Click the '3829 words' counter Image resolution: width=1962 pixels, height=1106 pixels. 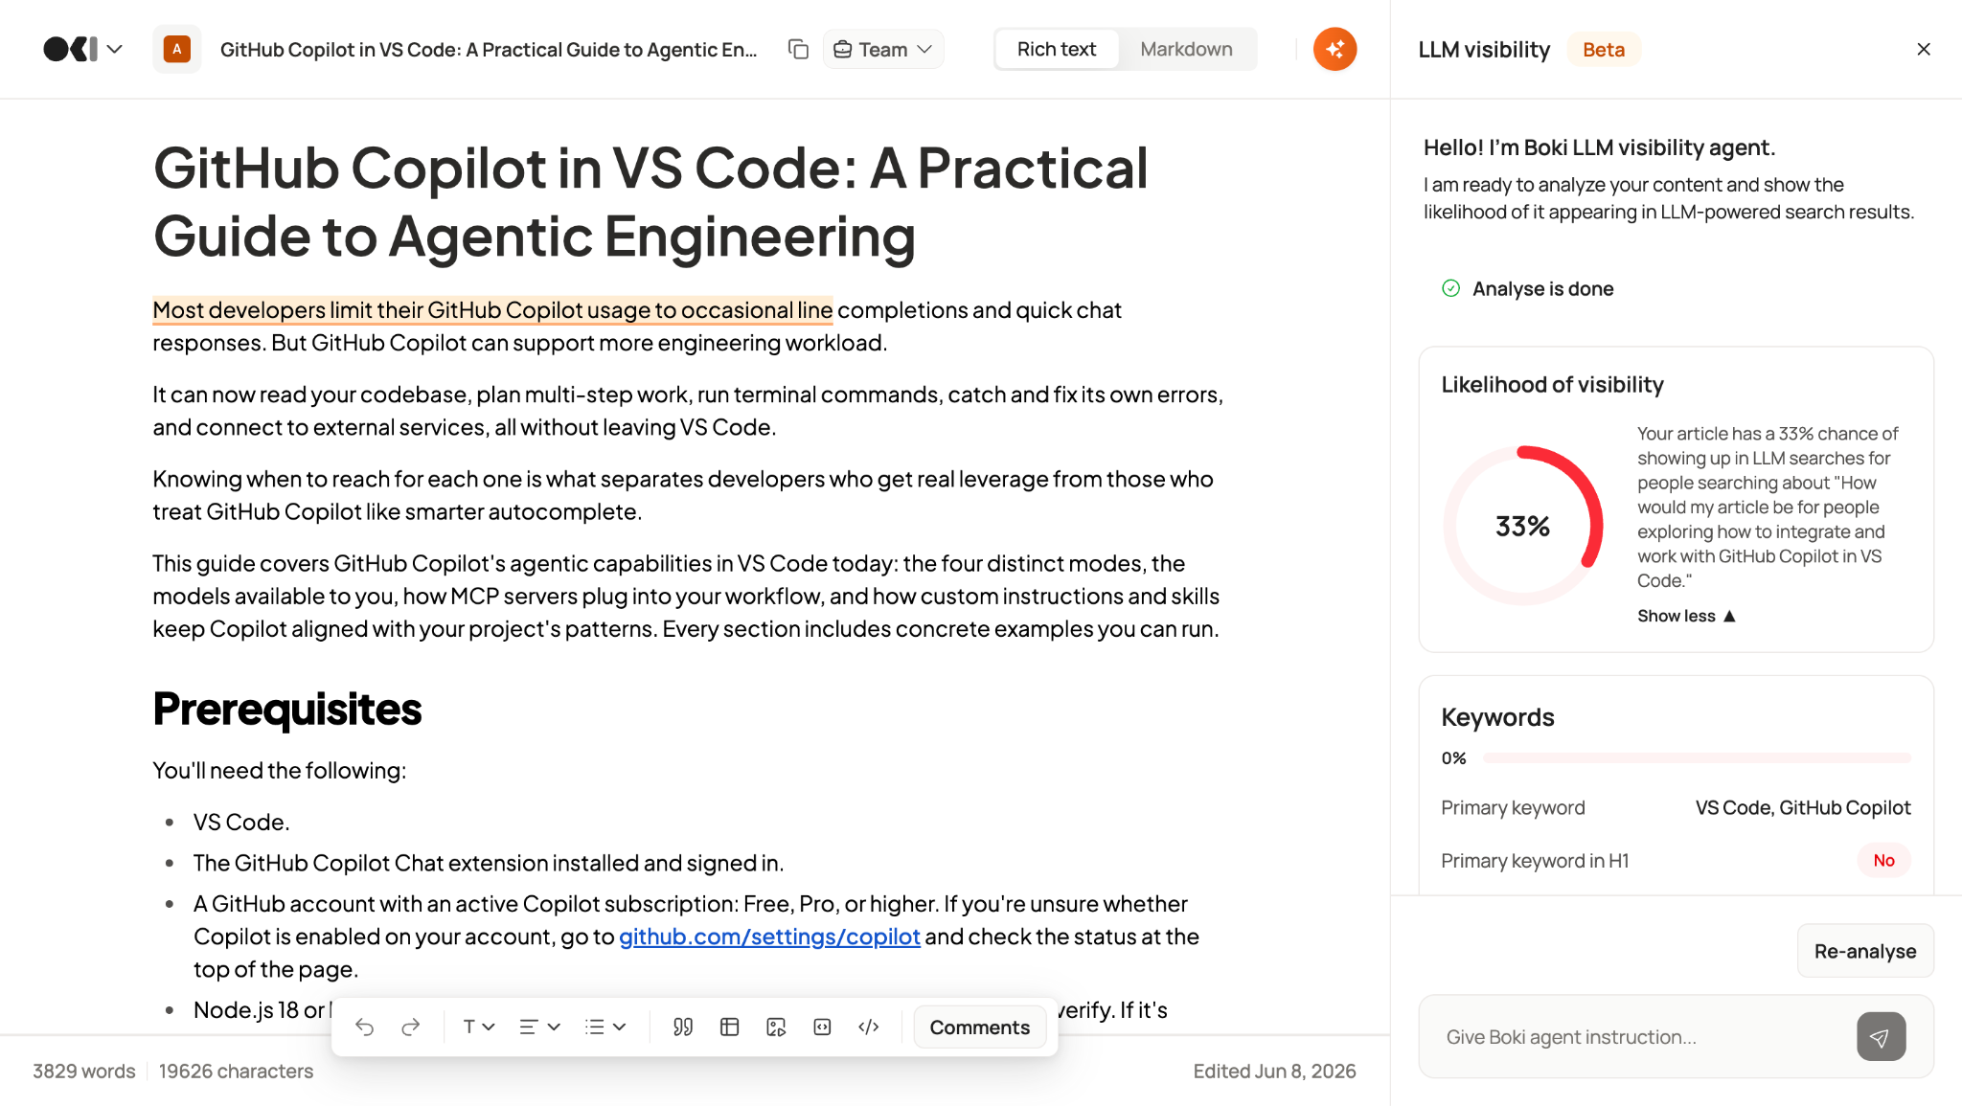point(84,1072)
